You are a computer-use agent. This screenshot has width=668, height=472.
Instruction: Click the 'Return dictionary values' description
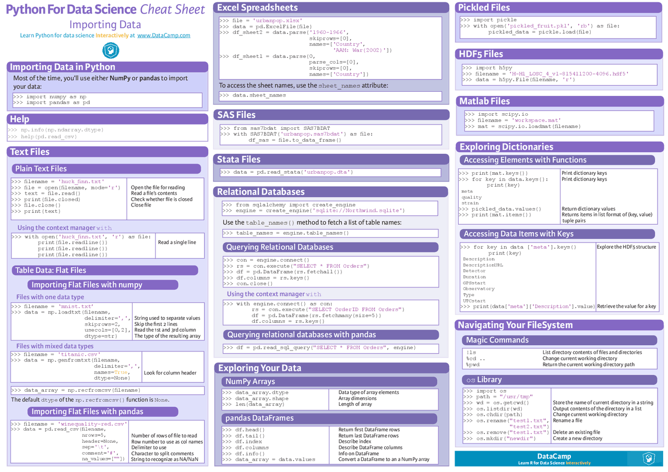(589, 209)
